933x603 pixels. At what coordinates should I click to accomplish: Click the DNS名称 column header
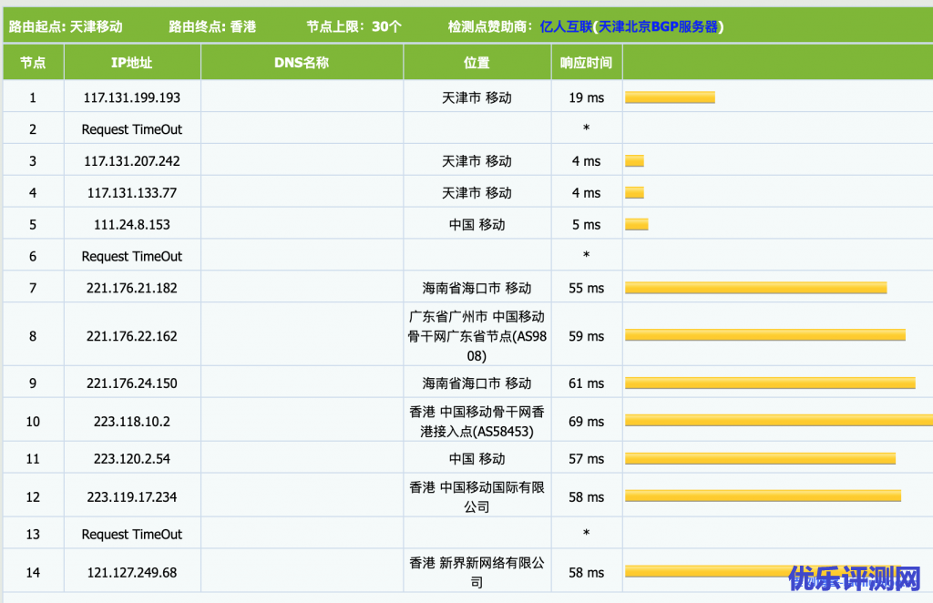pyautogui.click(x=302, y=63)
